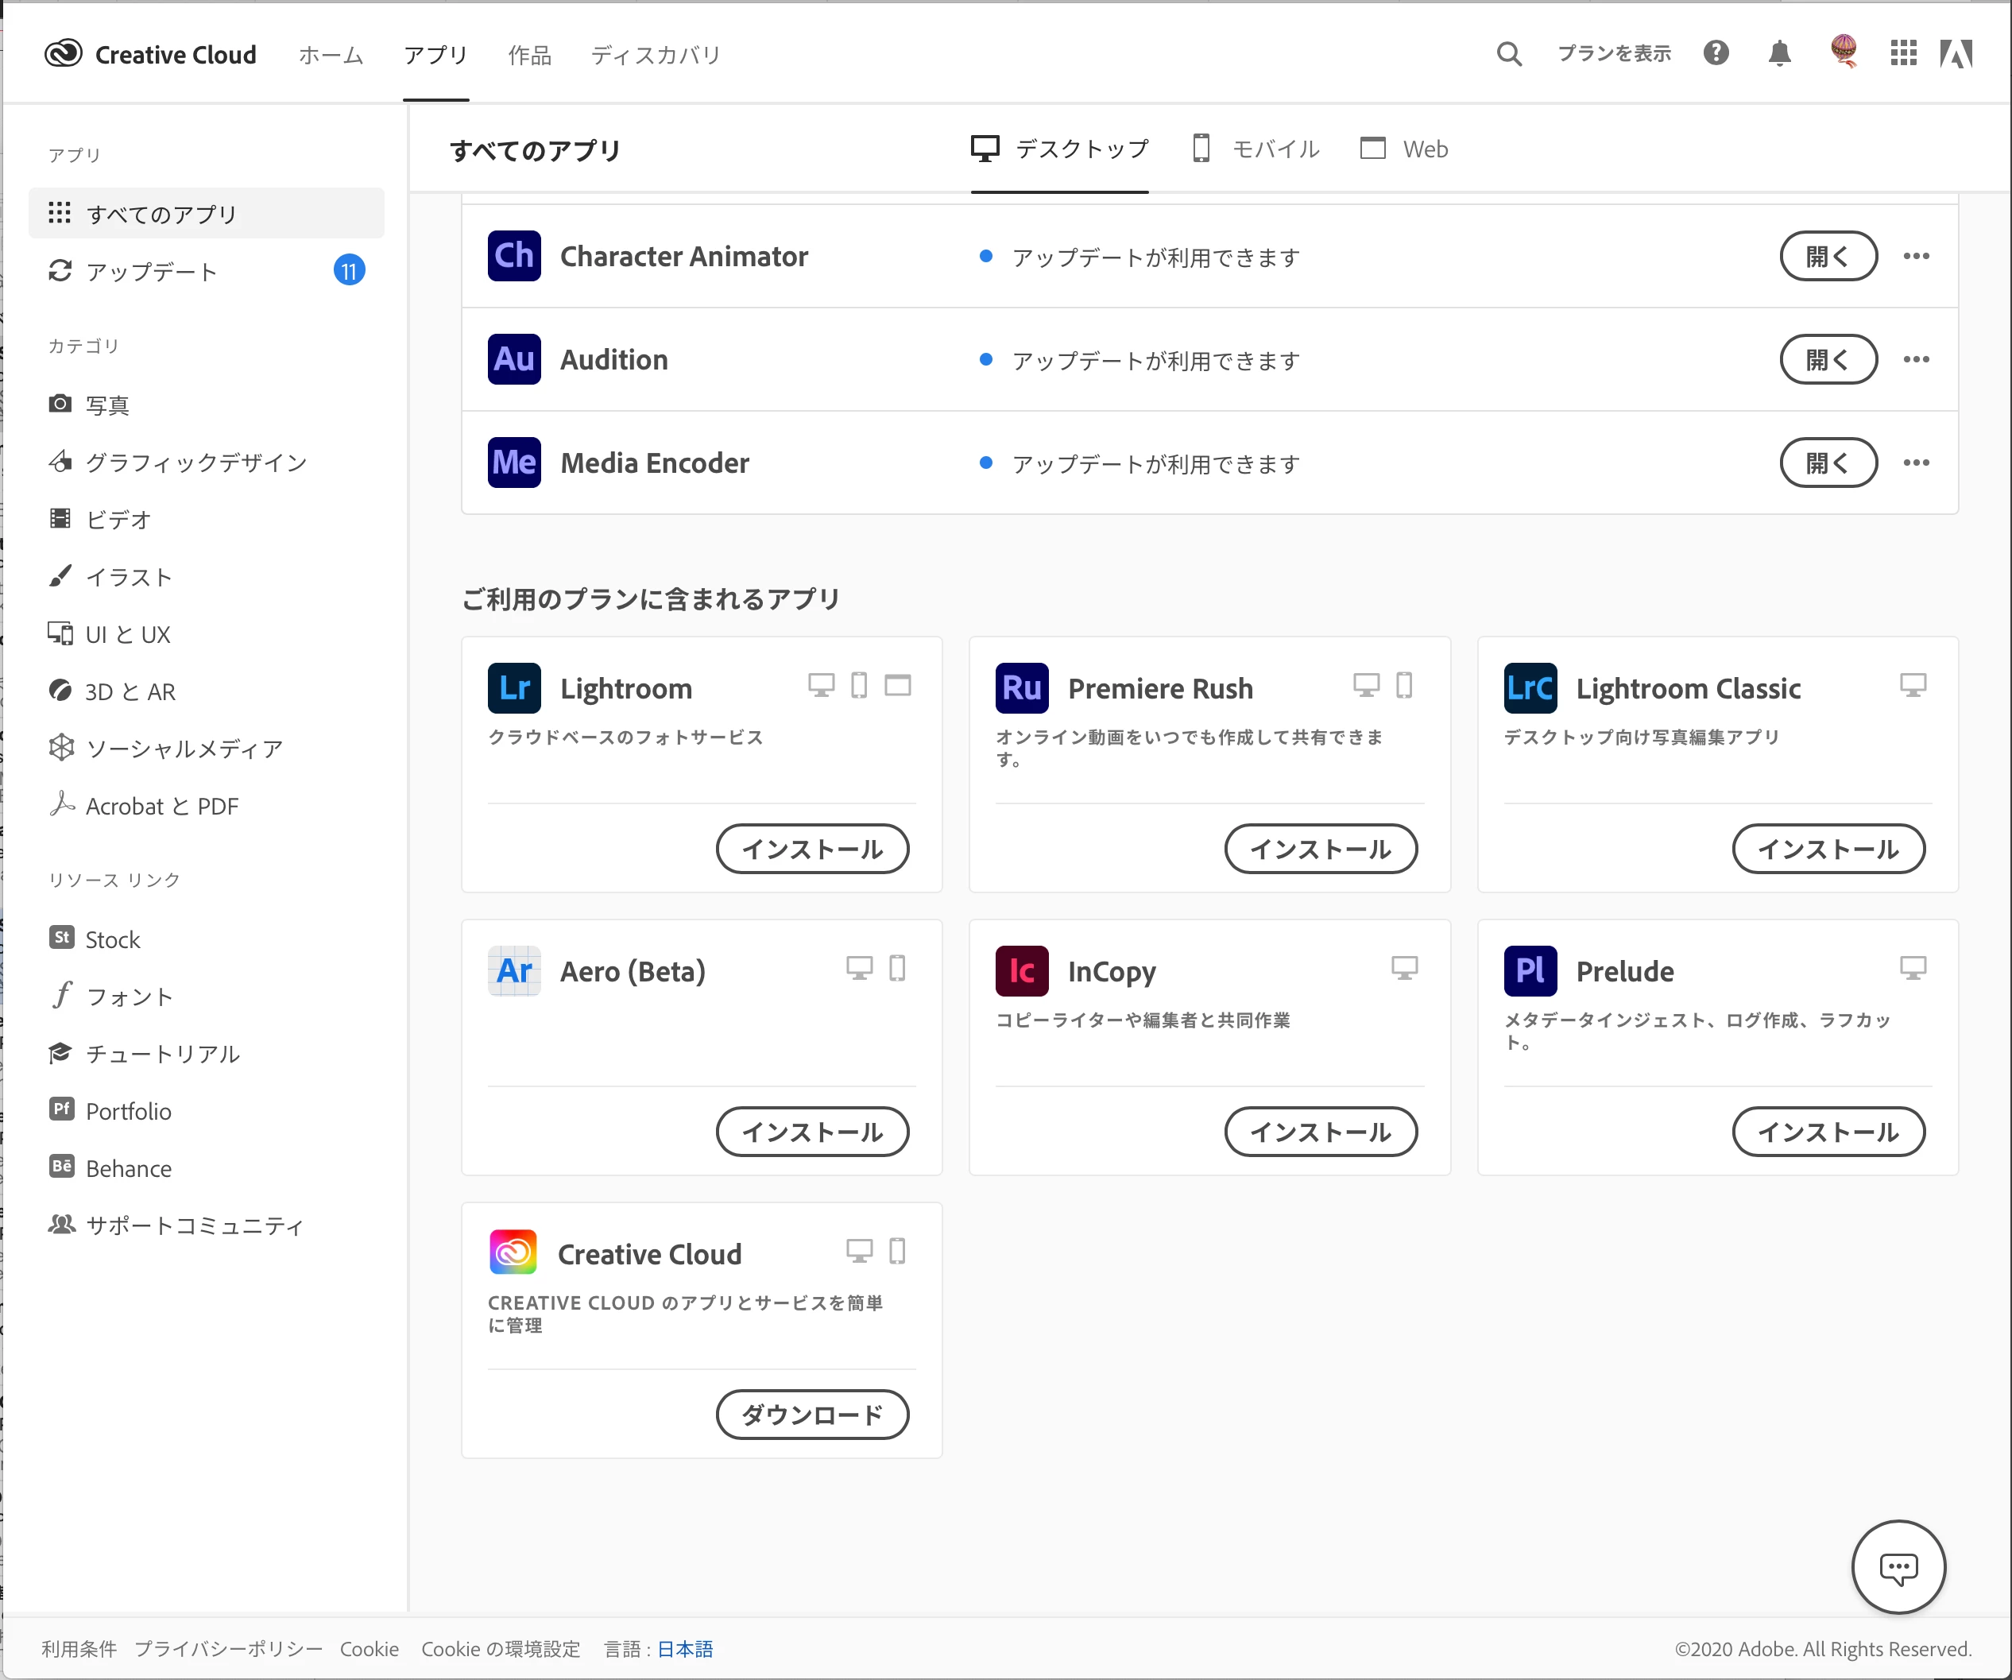Image resolution: width=2012 pixels, height=1680 pixels.
Task: Click the user profile avatar
Action: point(1844,51)
